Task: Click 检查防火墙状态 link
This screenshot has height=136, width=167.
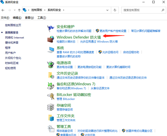Action: [x=66, y=42]
